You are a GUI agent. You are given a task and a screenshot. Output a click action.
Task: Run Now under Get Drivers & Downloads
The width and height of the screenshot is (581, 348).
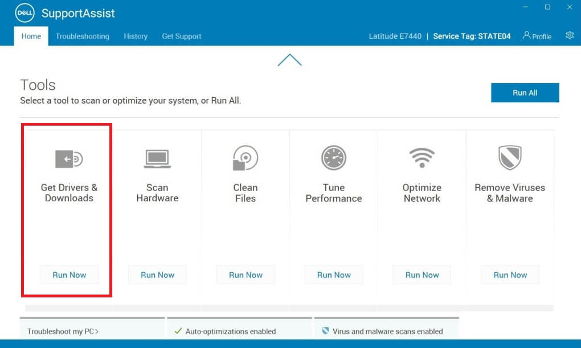coord(69,275)
